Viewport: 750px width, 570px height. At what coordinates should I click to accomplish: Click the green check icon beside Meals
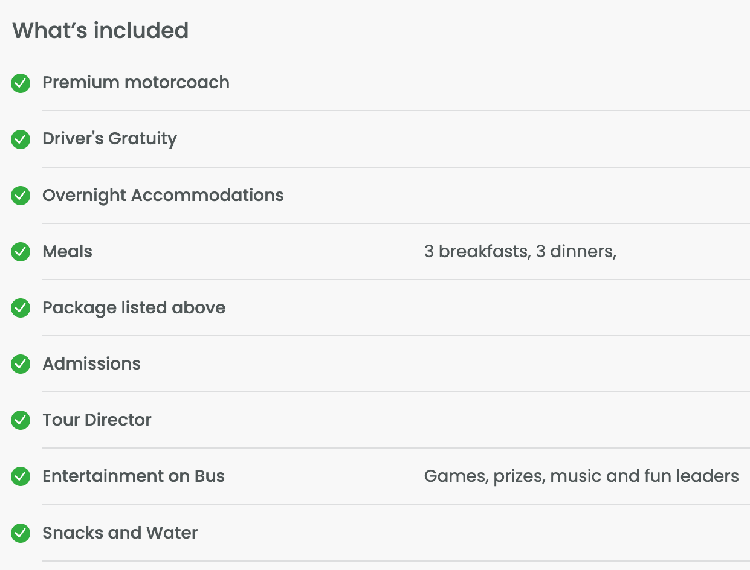click(x=21, y=252)
